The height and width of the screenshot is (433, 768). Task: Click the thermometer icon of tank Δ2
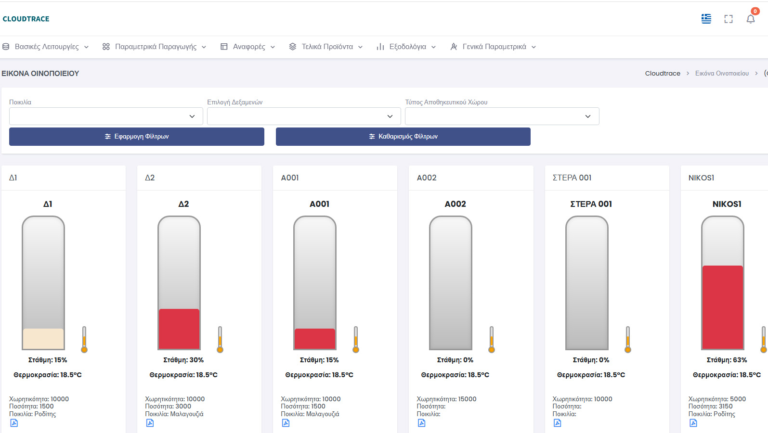pyautogui.click(x=220, y=340)
